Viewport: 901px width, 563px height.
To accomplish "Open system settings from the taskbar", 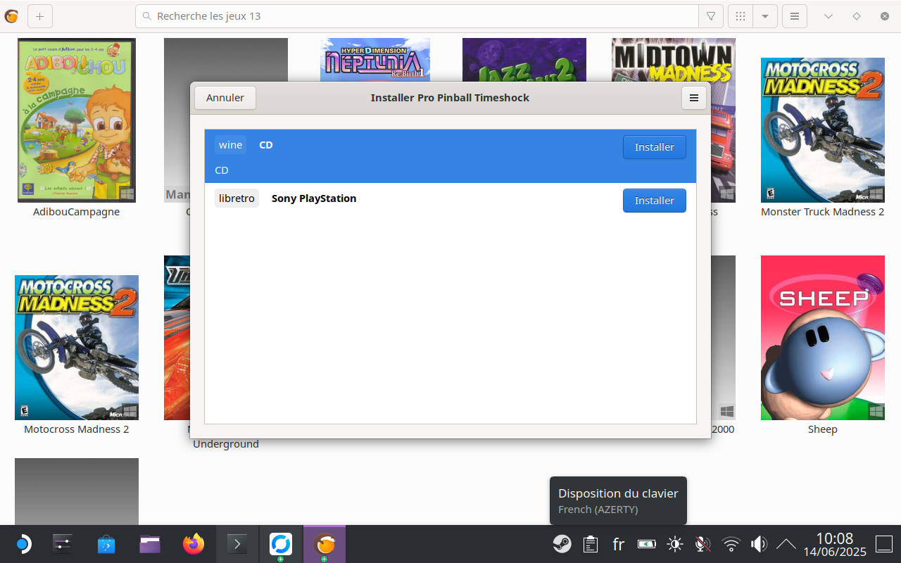I will 63,544.
